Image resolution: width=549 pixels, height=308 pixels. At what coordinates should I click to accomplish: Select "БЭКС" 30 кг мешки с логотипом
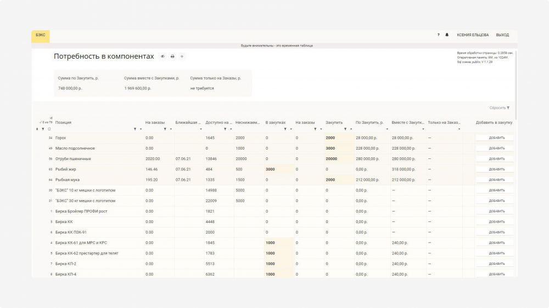coord(99,201)
